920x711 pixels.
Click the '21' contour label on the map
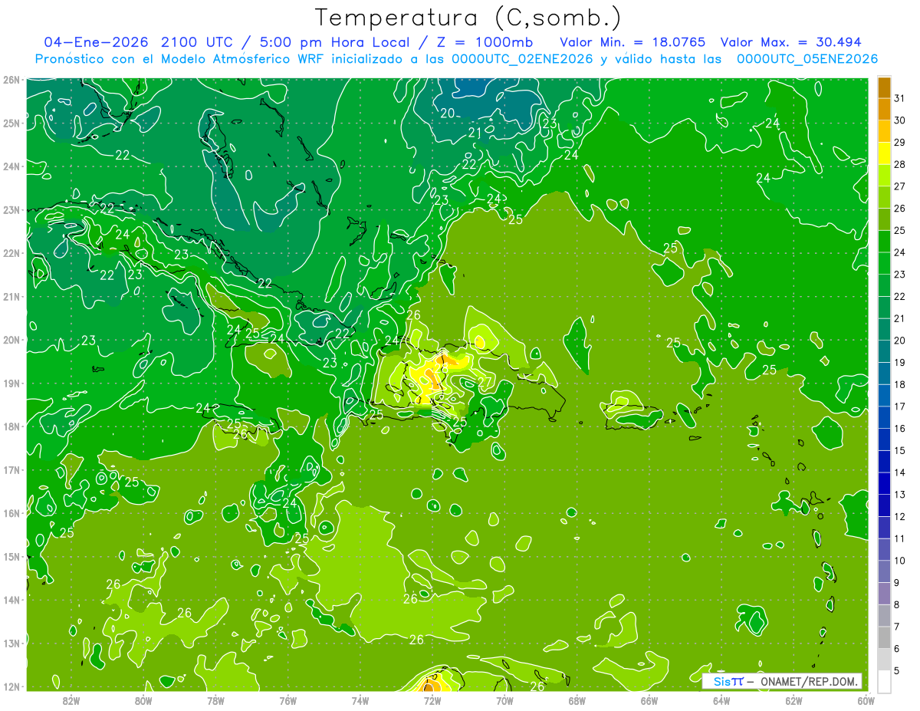tap(475, 133)
